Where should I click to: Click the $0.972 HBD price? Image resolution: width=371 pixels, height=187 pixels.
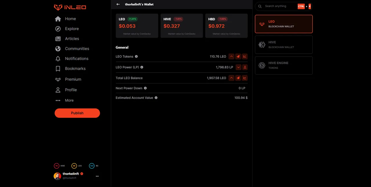click(x=217, y=26)
